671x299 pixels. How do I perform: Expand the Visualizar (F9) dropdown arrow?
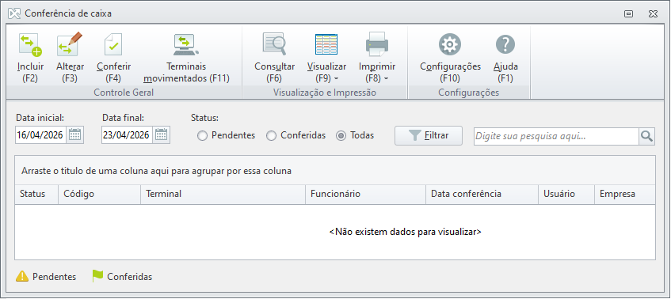point(337,79)
